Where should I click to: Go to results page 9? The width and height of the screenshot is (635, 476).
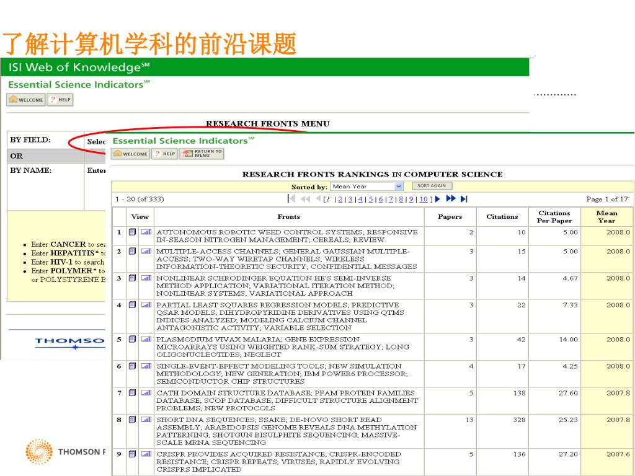pyautogui.click(x=411, y=199)
